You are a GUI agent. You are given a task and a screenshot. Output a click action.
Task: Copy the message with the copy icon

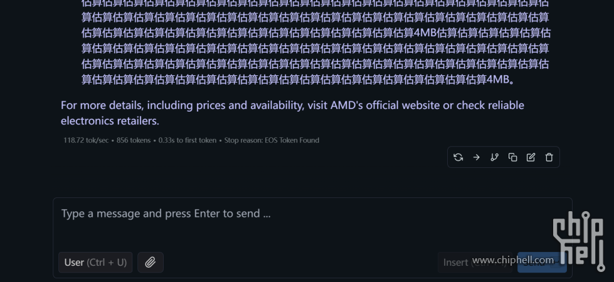tap(513, 157)
